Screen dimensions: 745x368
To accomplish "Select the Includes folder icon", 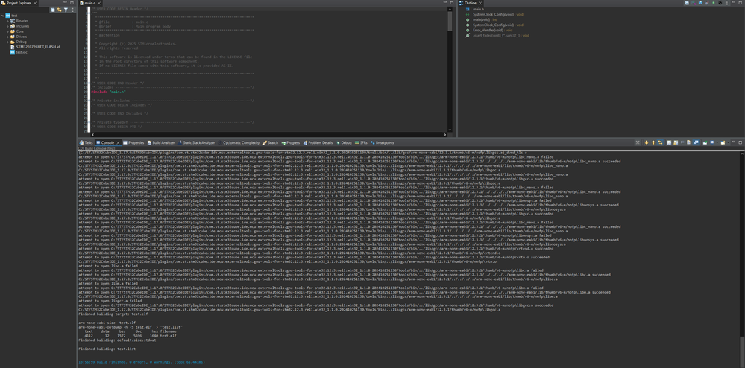I will click(x=13, y=26).
